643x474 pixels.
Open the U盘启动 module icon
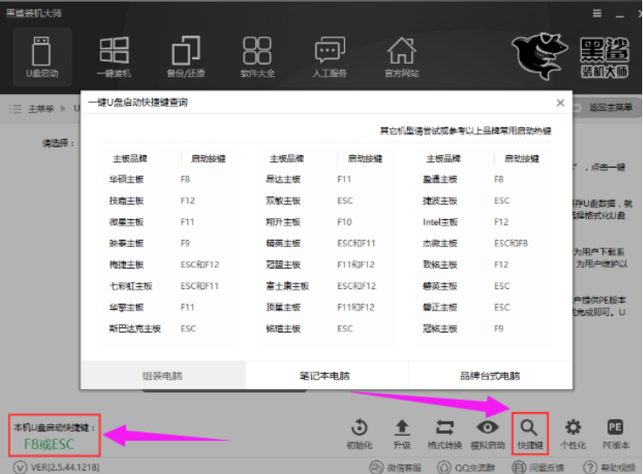click(x=42, y=57)
